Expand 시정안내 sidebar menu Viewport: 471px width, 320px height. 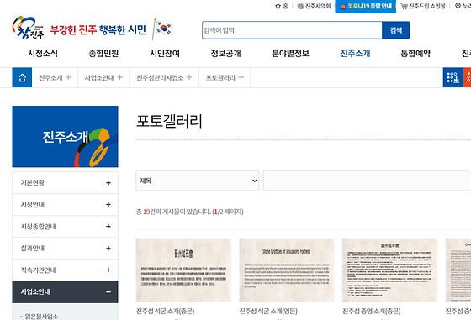(66, 205)
